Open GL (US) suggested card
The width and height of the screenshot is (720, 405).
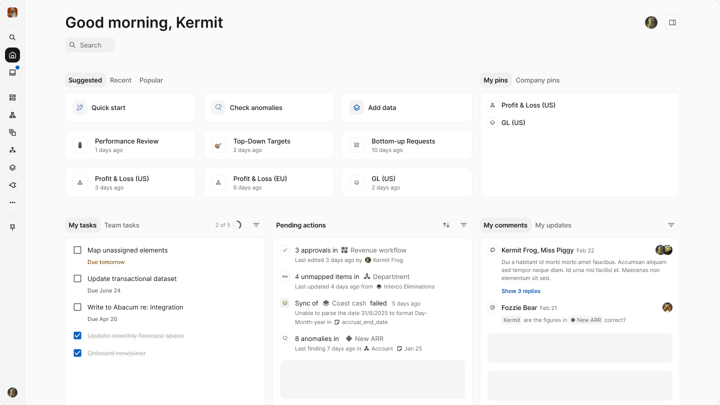407,182
